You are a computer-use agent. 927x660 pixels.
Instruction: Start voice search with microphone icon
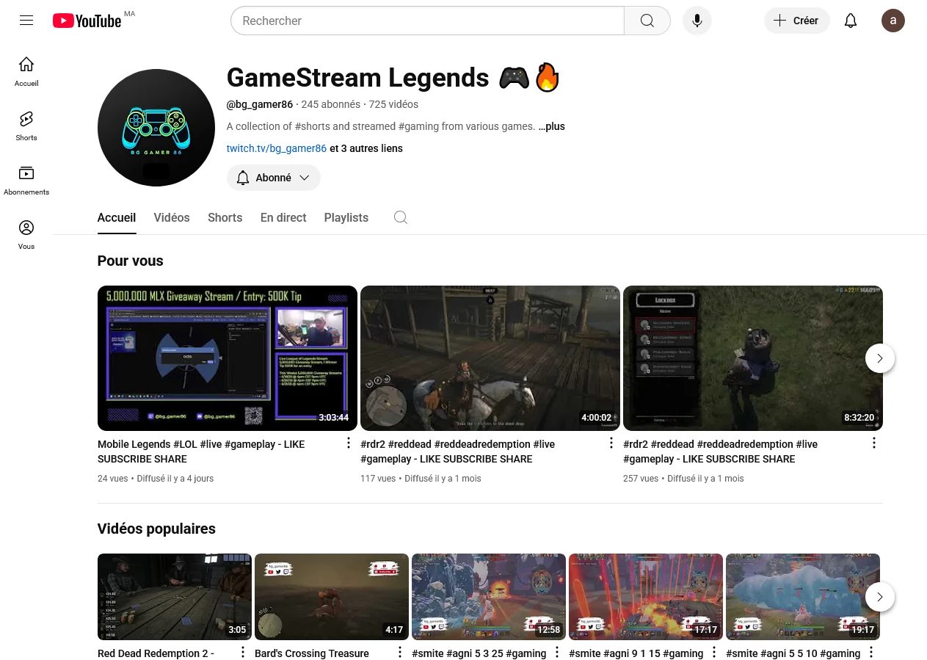tap(697, 21)
